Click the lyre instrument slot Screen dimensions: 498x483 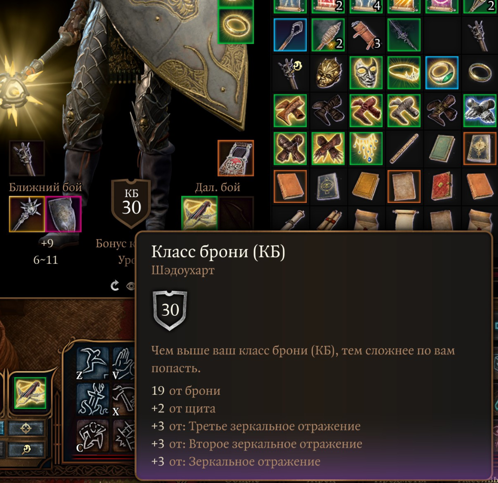click(x=236, y=158)
